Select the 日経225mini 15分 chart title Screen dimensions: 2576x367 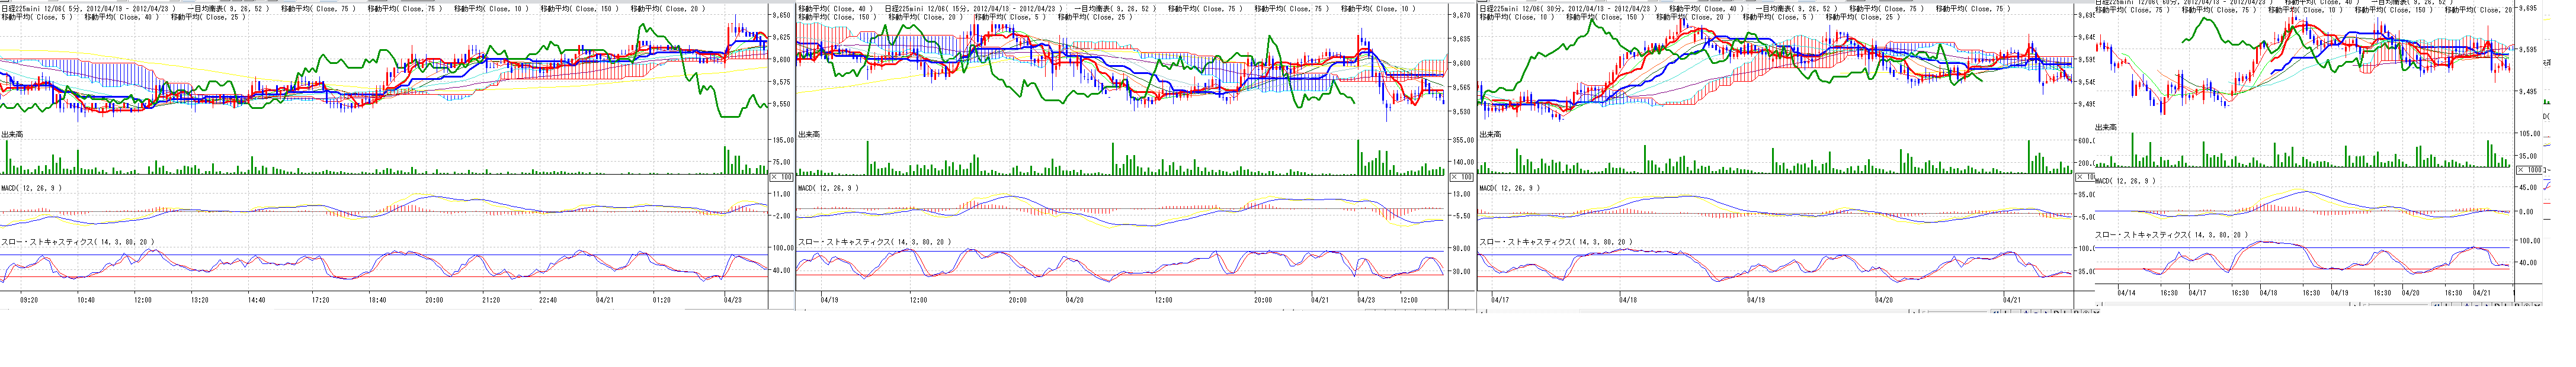coord(973,9)
